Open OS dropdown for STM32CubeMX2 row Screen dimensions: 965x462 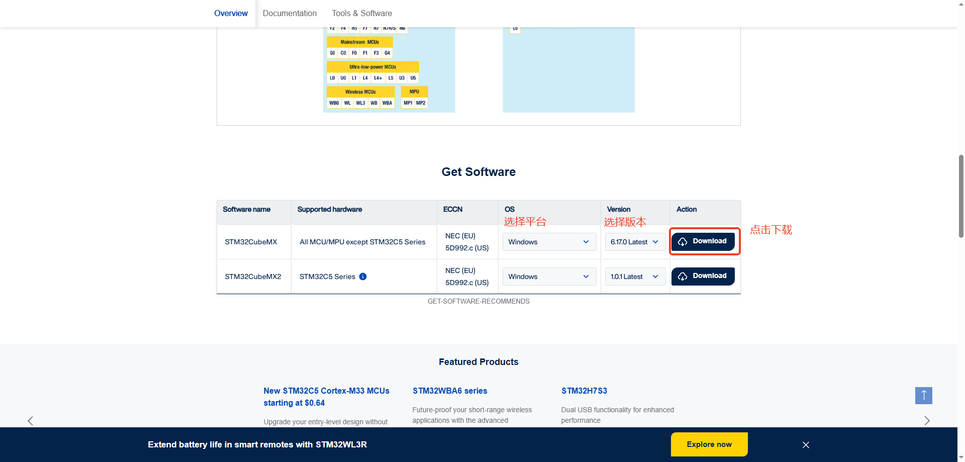tap(549, 276)
